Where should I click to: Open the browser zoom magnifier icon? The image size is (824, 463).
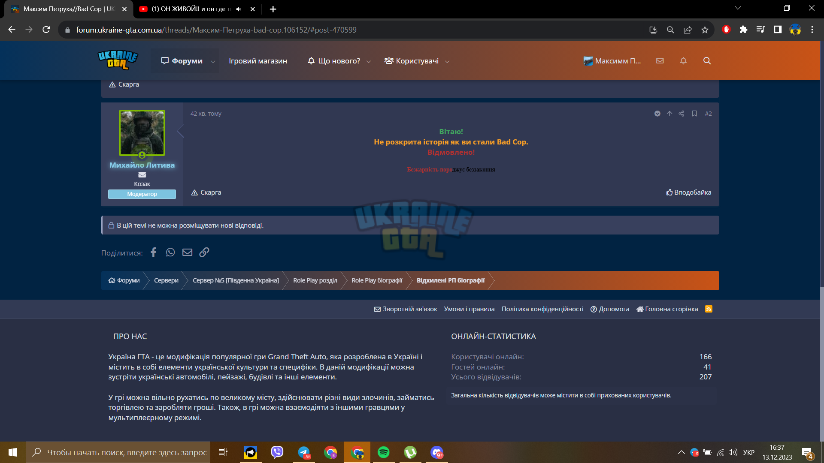(x=670, y=30)
